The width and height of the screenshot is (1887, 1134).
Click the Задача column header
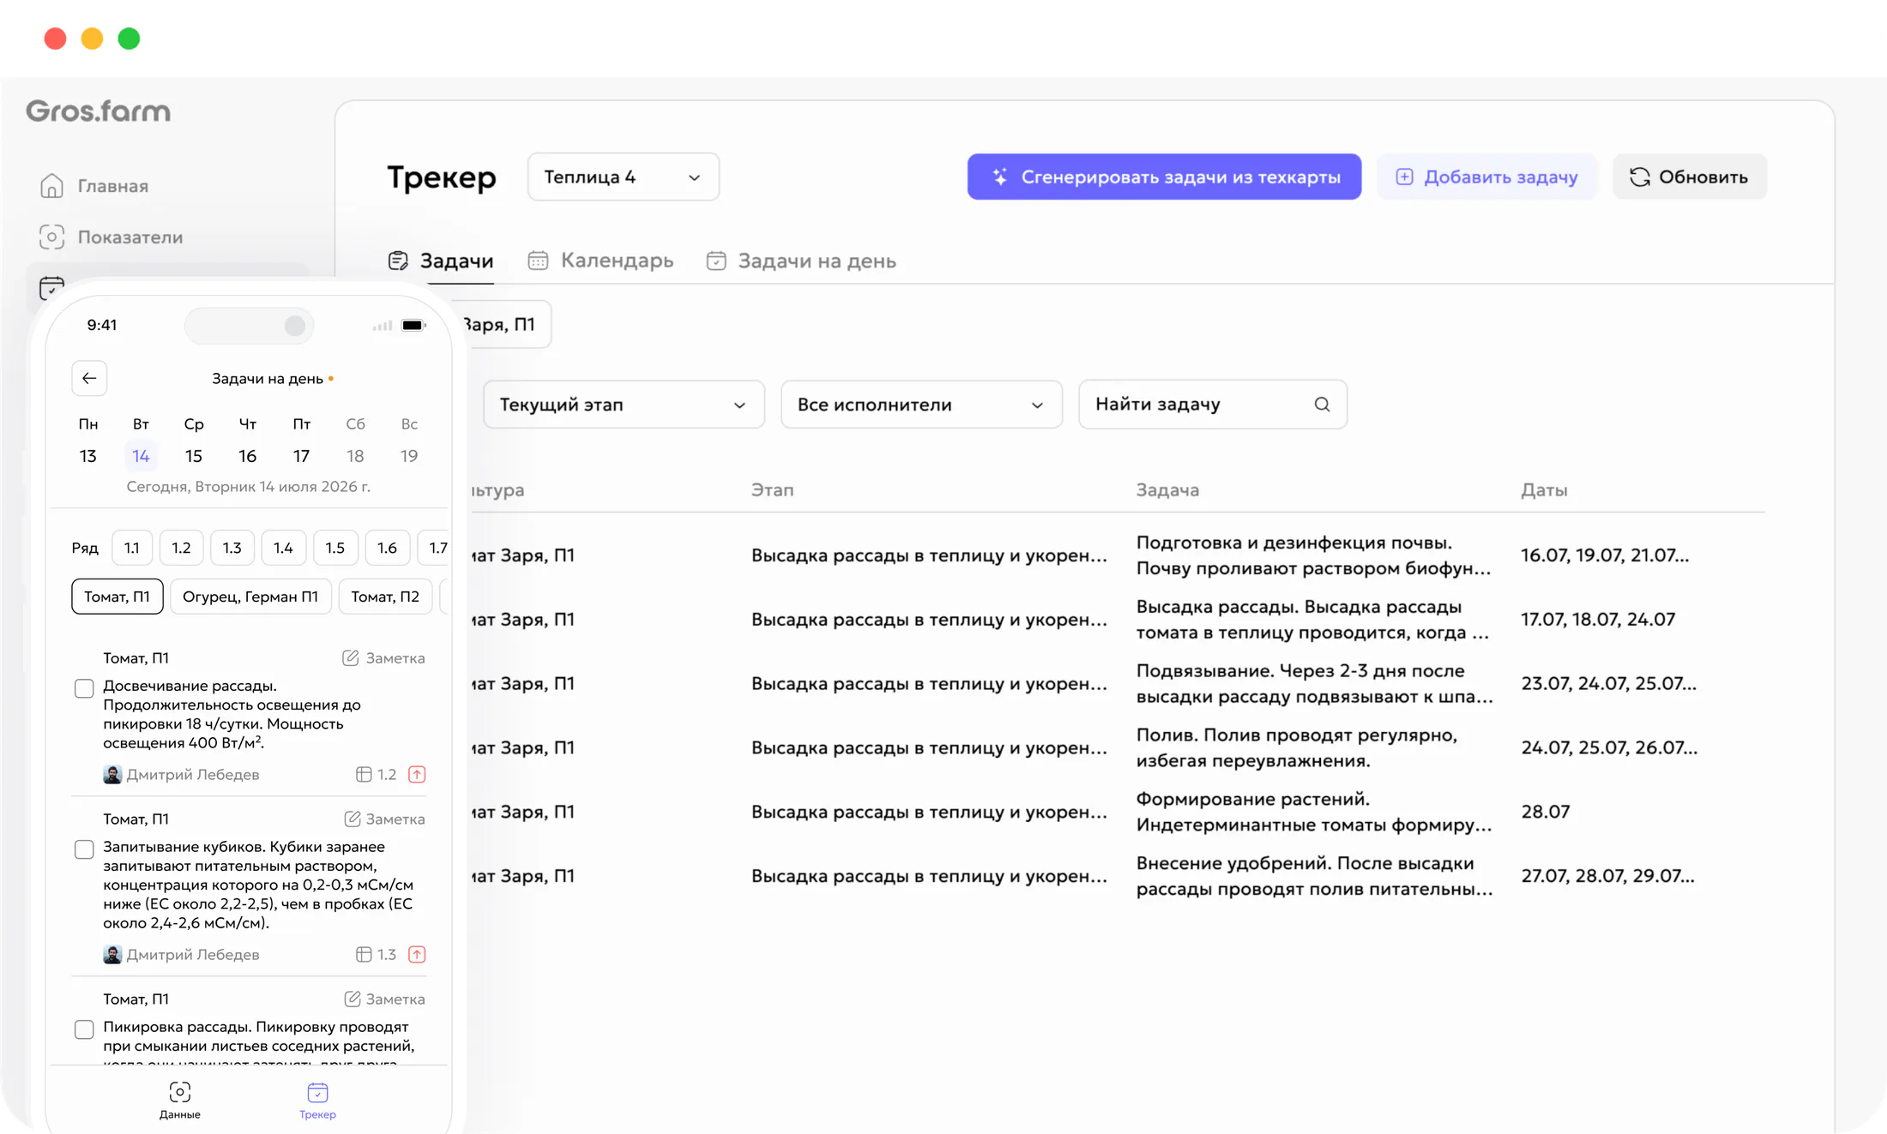1167,490
